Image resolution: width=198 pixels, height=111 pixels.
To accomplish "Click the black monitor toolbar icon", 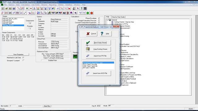I will tap(85, 8).
